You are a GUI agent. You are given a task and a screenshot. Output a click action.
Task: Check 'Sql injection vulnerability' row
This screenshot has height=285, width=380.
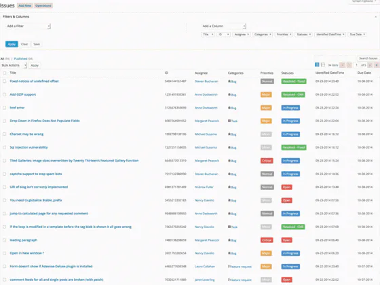(4, 147)
